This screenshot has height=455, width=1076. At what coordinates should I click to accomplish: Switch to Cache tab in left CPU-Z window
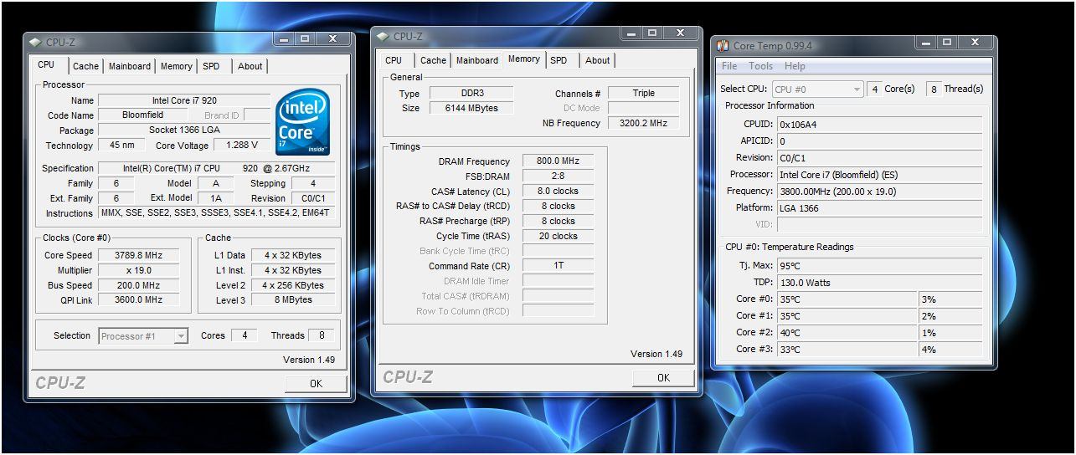point(85,66)
